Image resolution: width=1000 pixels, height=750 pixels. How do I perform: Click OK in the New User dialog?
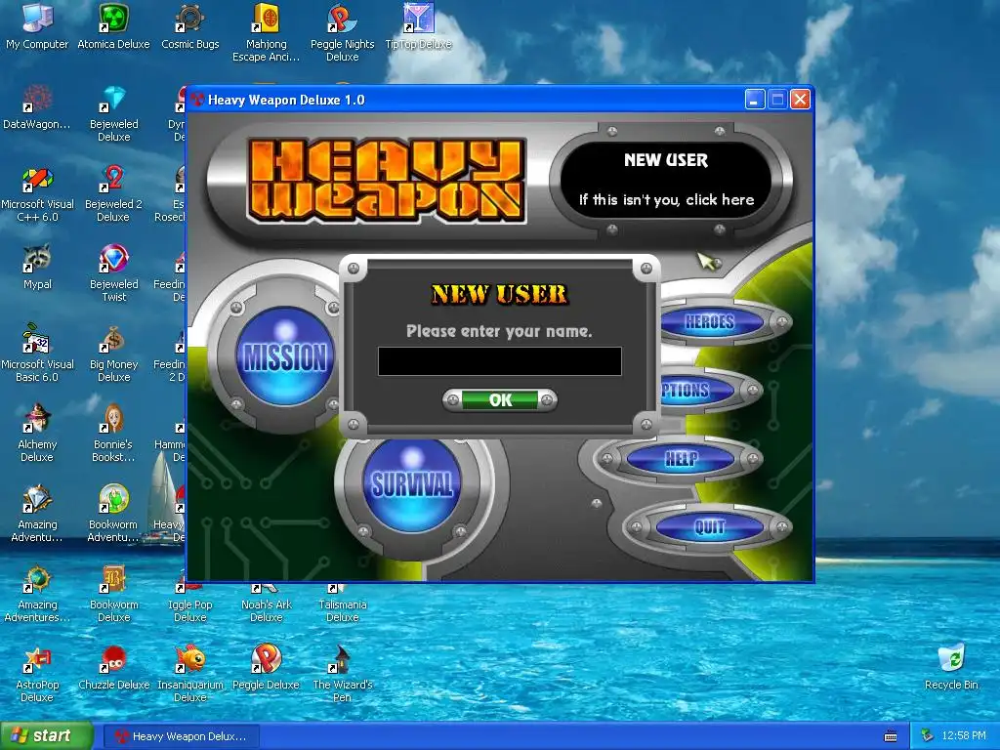click(x=500, y=399)
